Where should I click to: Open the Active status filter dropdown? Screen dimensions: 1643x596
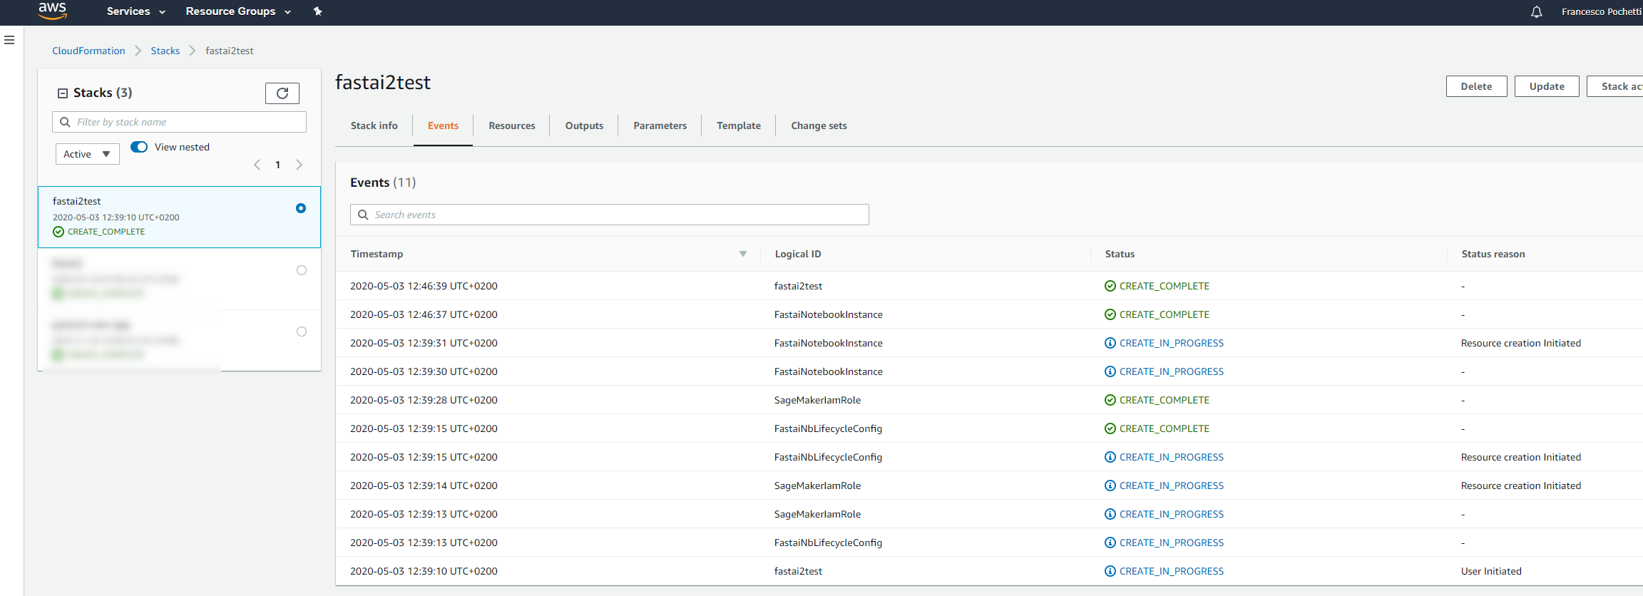(87, 154)
